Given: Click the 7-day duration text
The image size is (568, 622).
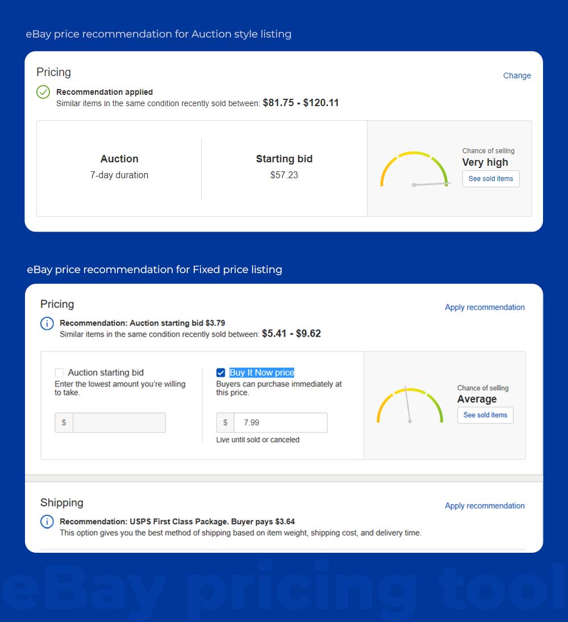Looking at the screenshot, I should pyautogui.click(x=119, y=175).
